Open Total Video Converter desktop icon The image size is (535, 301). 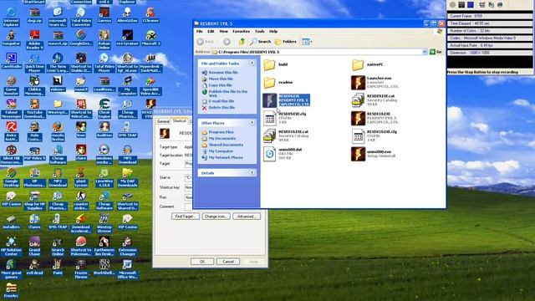[81, 17]
